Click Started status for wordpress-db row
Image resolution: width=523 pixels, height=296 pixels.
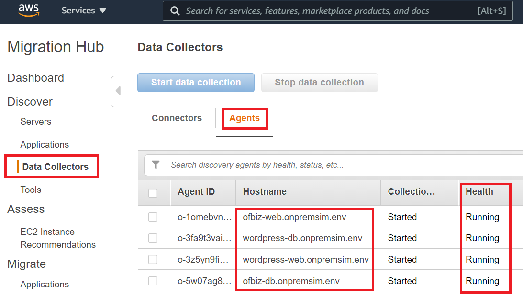pos(402,238)
